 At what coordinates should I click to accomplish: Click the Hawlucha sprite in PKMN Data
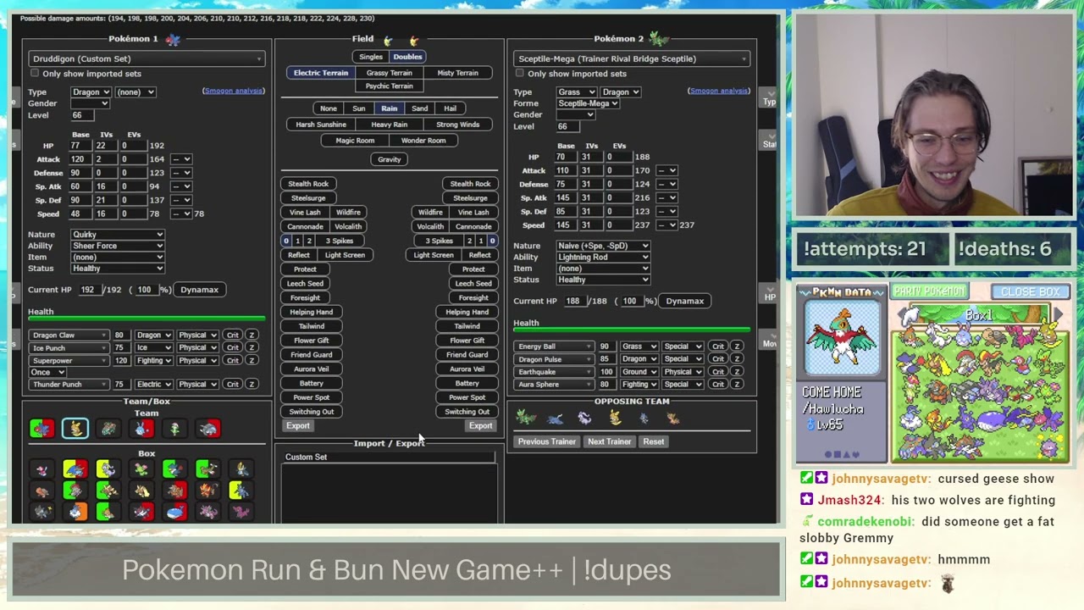842,337
